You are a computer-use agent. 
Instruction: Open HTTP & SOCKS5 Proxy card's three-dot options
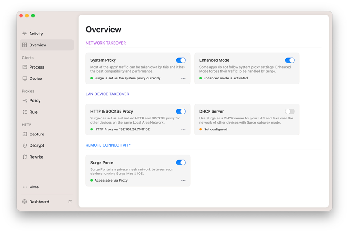pos(183,129)
